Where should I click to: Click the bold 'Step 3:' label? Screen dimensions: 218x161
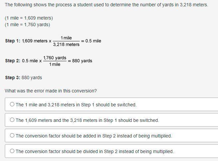point(13,78)
